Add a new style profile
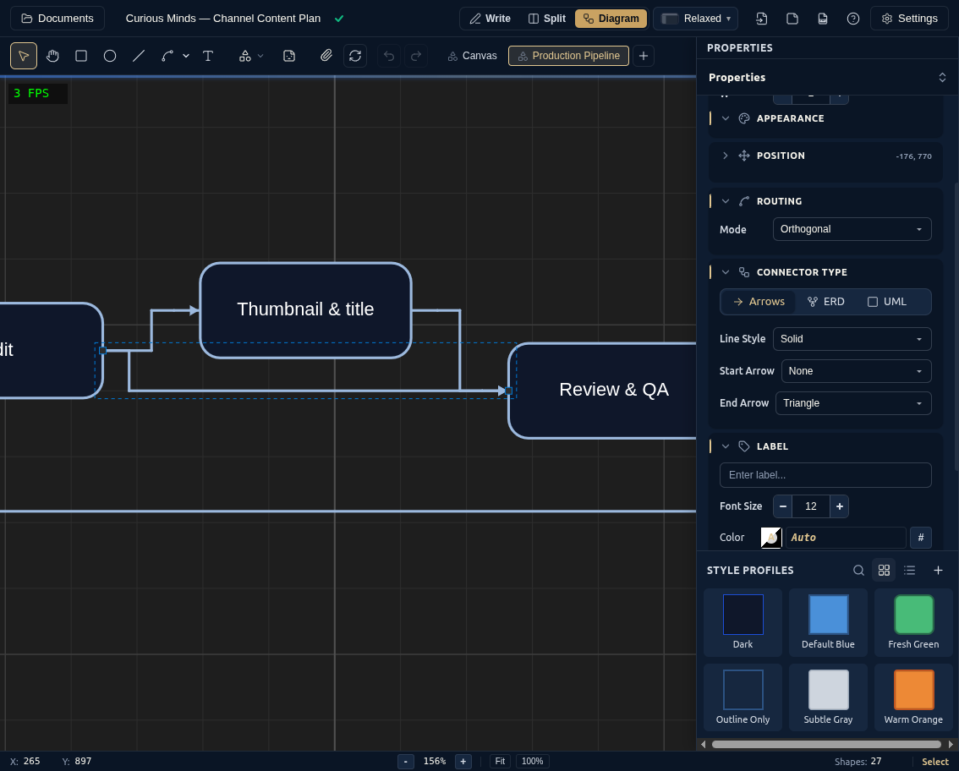 pyautogui.click(x=938, y=571)
